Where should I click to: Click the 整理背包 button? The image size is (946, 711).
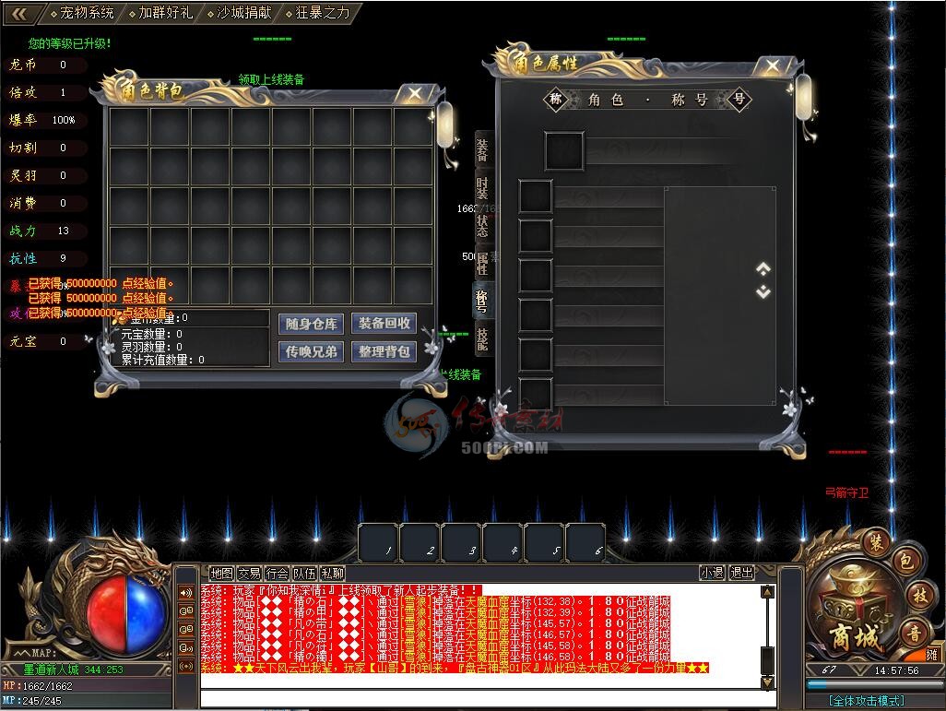pos(384,351)
